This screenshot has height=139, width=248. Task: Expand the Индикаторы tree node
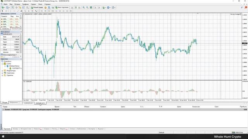2,71
